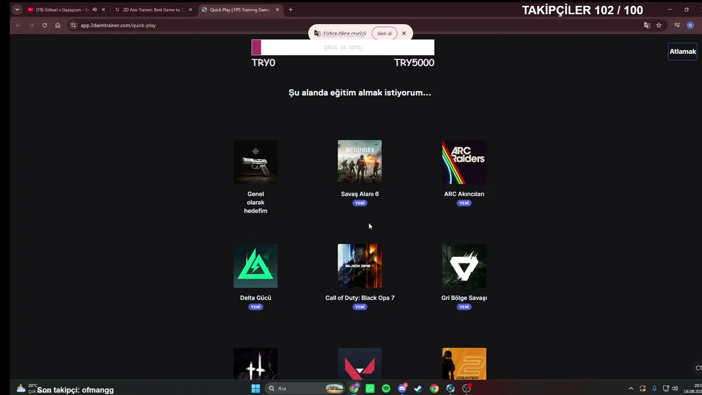The width and height of the screenshot is (702, 395).
Task: Open the media controls music icon
Action: 677,25
